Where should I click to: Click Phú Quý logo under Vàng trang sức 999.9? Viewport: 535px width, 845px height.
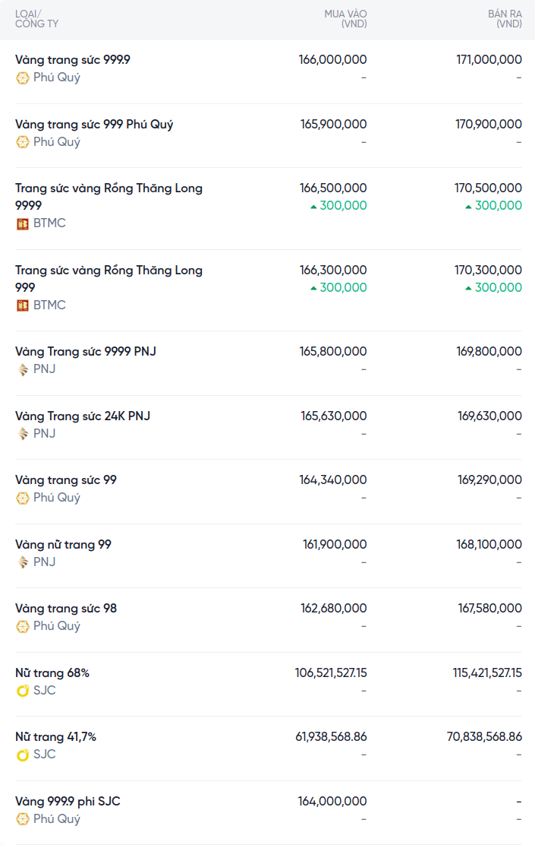tap(23, 78)
